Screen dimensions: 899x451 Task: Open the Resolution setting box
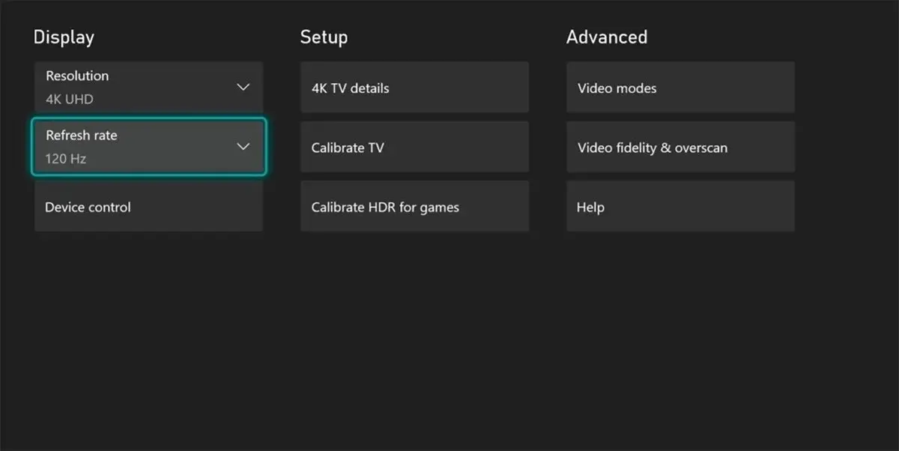(148, 87)
